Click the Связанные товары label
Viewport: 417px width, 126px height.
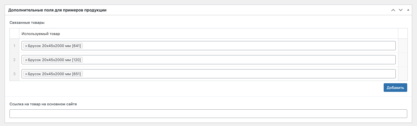click(x=27, y=22)
